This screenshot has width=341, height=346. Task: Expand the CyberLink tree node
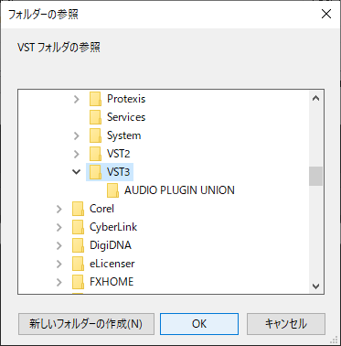coord(59,227)
